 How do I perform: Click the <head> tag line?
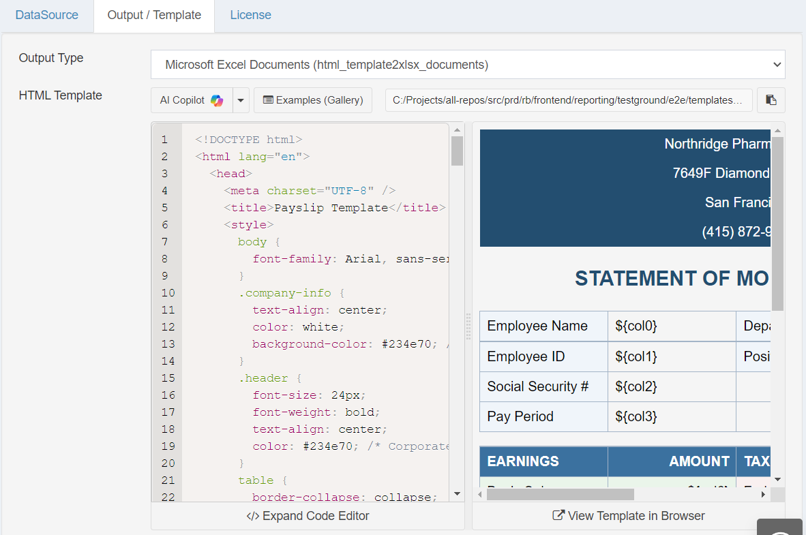pos(230,174)
